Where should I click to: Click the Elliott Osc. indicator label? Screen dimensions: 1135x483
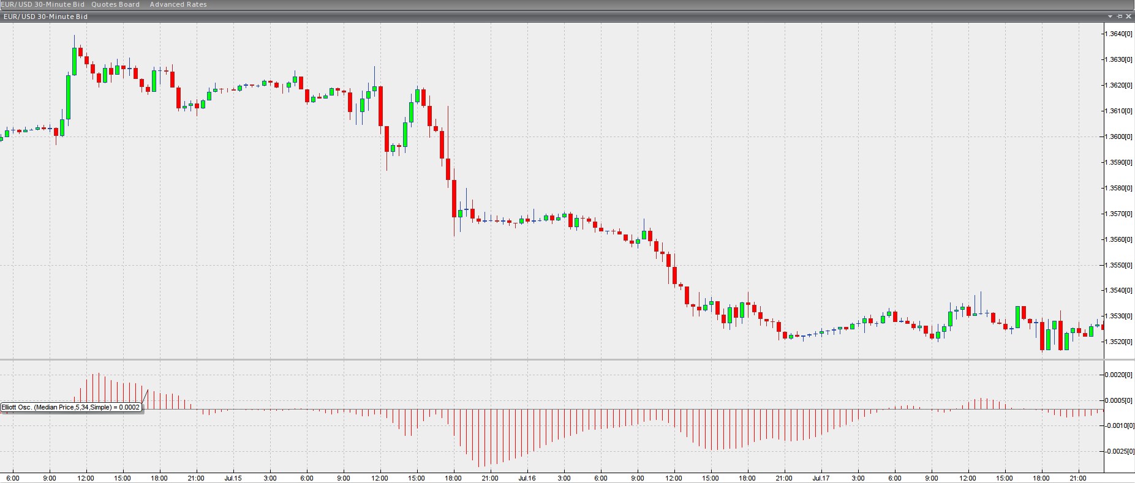coord(70,407)
